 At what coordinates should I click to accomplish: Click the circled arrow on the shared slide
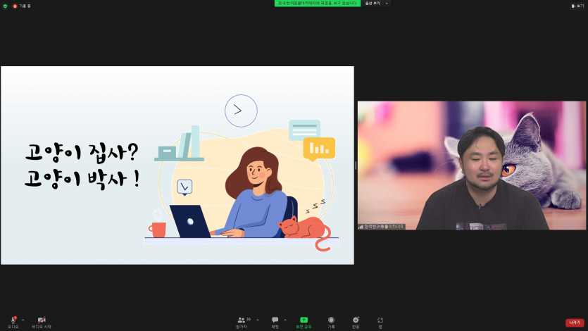[x=241, y=110]
